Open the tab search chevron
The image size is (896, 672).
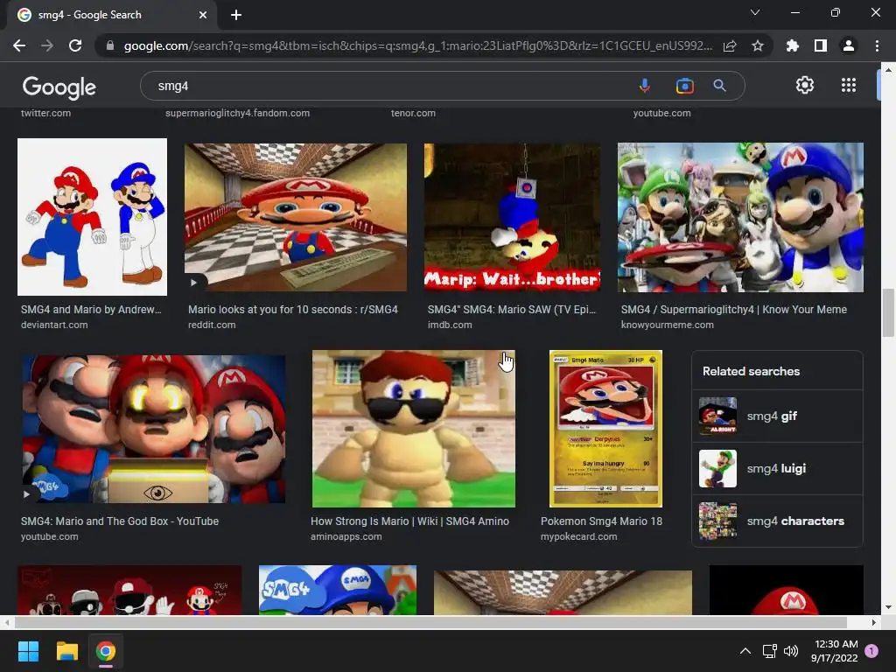[755, 12]
